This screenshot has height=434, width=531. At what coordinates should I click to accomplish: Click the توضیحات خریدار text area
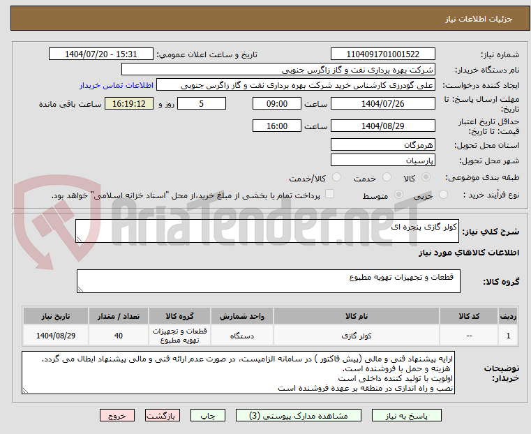click(238, 373)
